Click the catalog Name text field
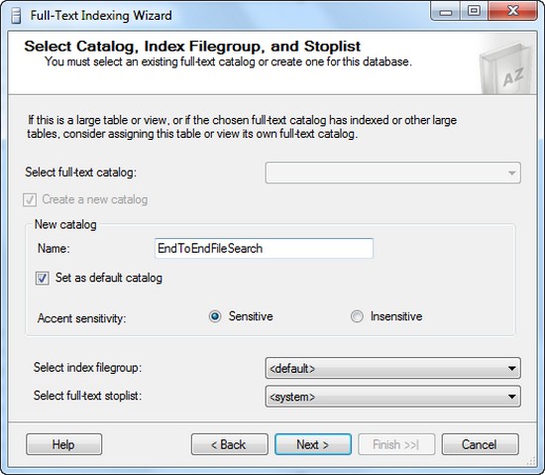Image resolution: width=545 pixels, height=475 pixels. [x=264, y=248]
